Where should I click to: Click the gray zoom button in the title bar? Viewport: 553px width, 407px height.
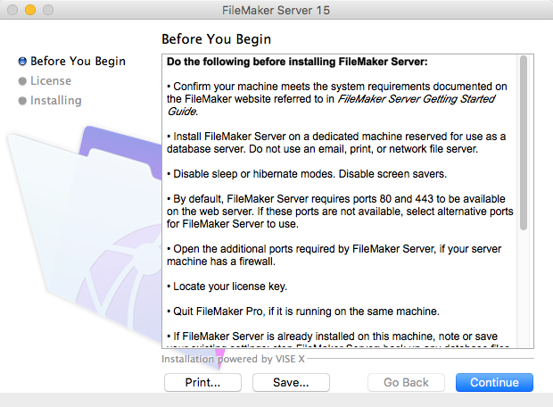pos(48,10)
